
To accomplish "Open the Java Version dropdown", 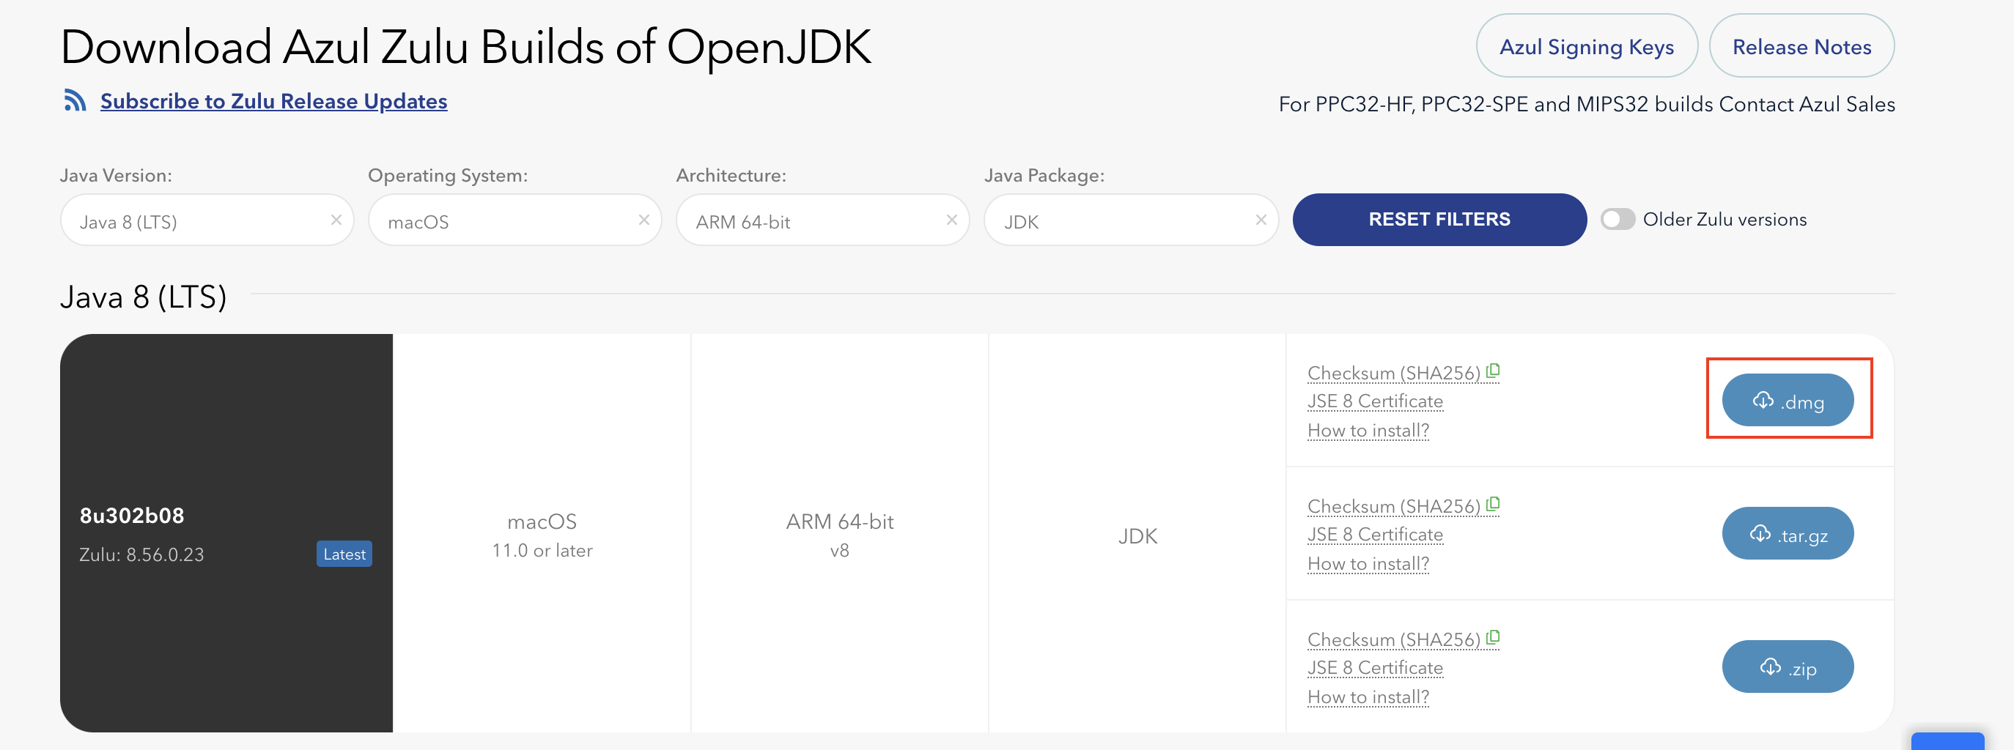I will (207, 220).
